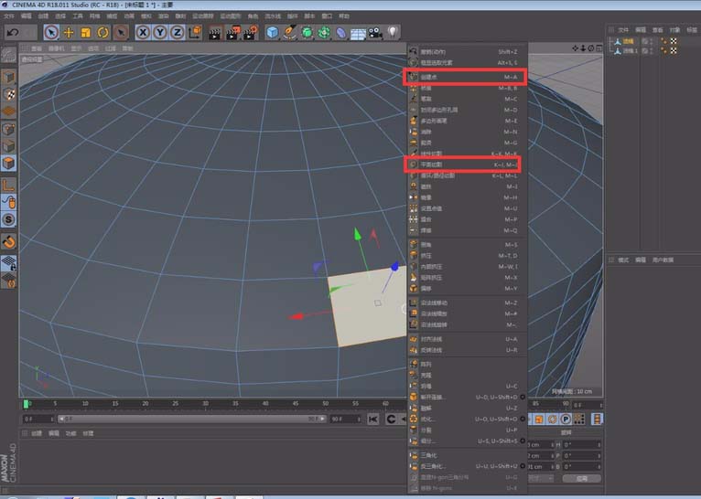Image resolution: width=701 pixels, height=499 pixels.
Task: Open the Render to Picture Viewer icon
Action: 232,32
